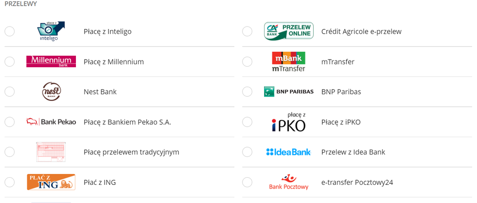Click the mBank mTransfer logo
477x203 pixels.
[289, 61]
